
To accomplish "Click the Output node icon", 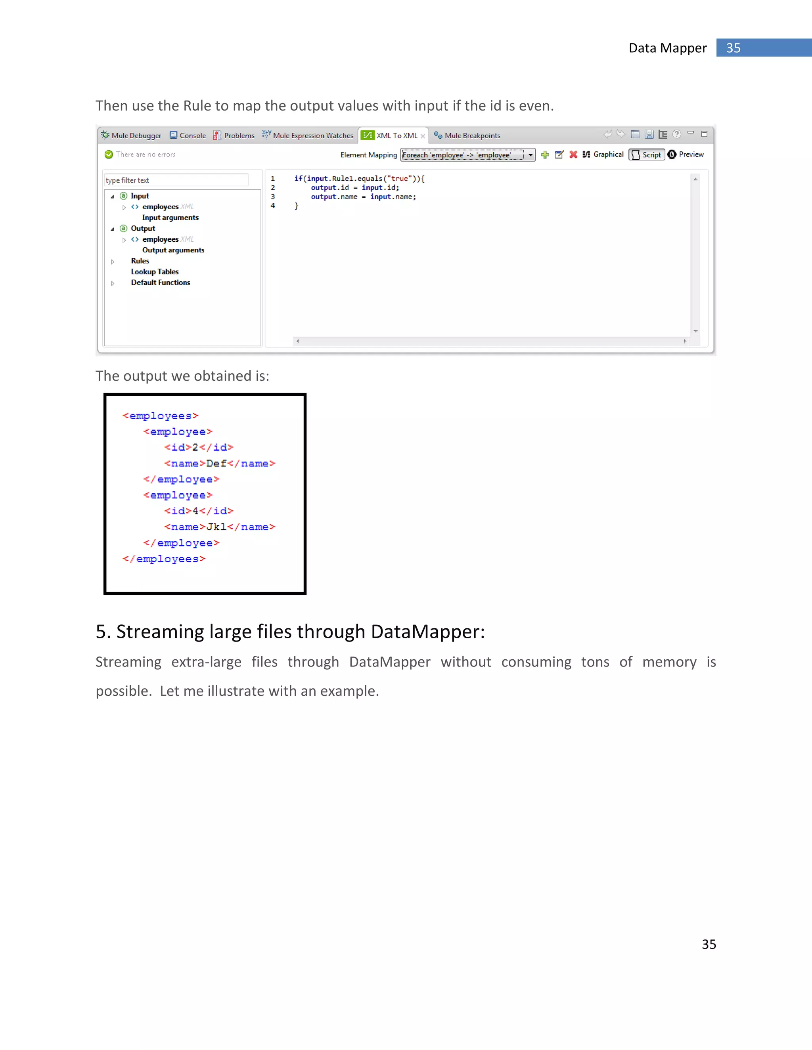I will point(124,228).
